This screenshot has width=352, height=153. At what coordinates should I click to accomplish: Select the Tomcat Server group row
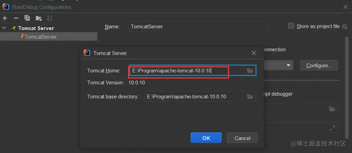pos(48,28)
